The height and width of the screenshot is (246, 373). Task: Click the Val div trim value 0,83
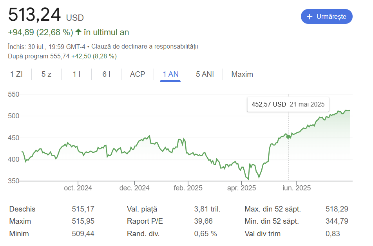pyautogui.click(x=333, y=233)
